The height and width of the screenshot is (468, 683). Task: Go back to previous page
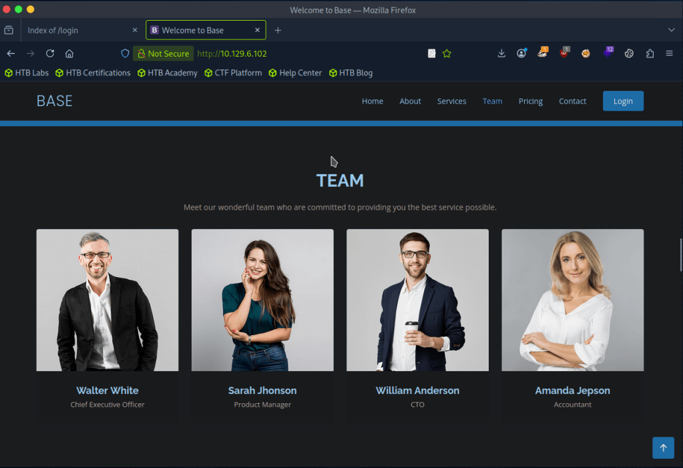[x=11, y=53]
